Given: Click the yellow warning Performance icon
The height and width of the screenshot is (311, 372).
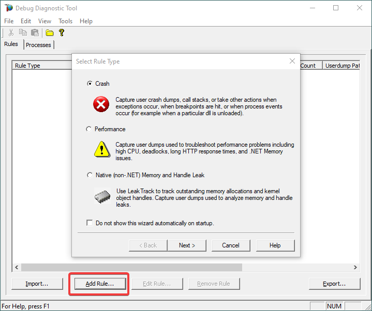Looking at the screenshot, I should [x=101, y=150].
